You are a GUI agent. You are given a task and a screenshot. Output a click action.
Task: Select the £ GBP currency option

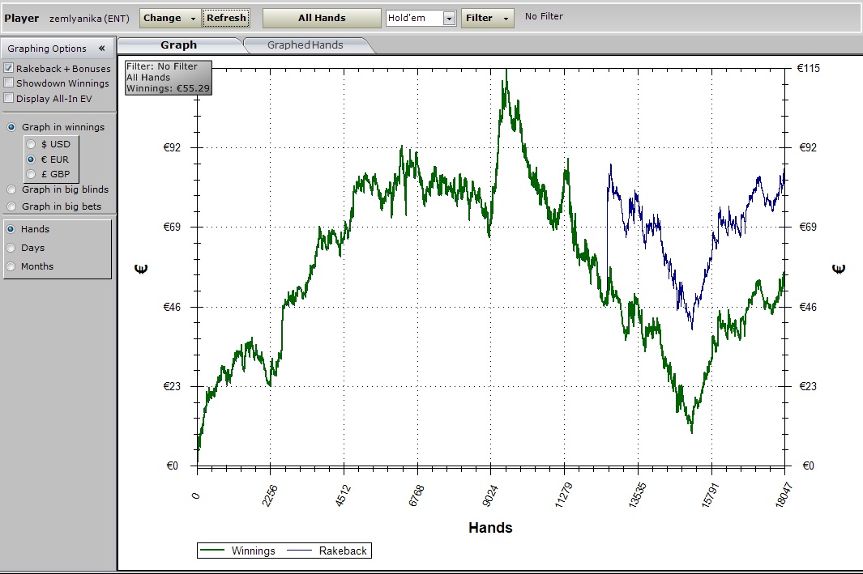[x=32, y=174]
